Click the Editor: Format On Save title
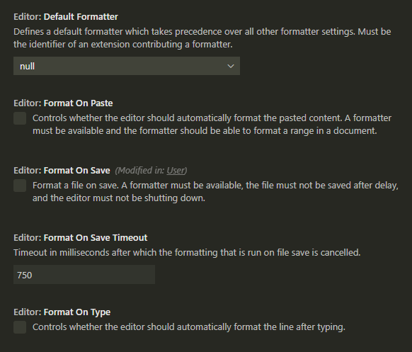 62,171
